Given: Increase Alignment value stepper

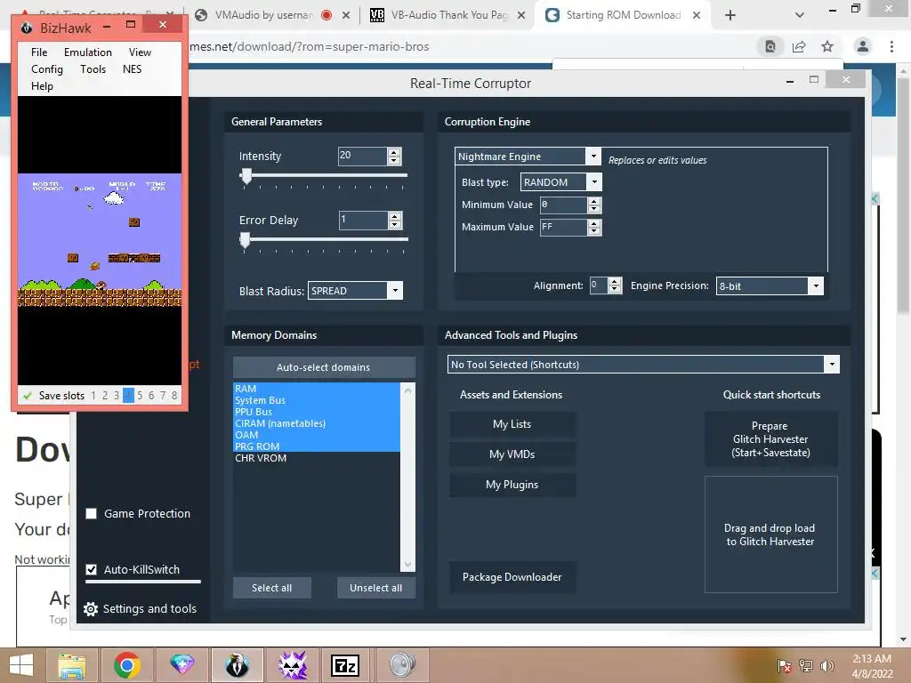Looking at the screenshot, I should (615, 282).
